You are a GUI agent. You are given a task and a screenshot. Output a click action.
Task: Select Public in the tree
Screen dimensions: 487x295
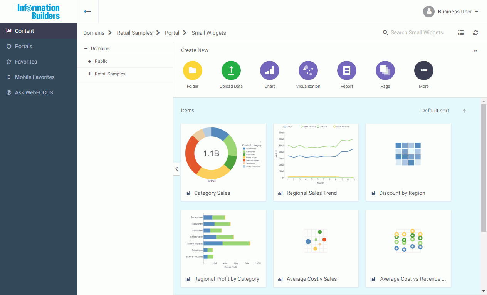point(101,61)
